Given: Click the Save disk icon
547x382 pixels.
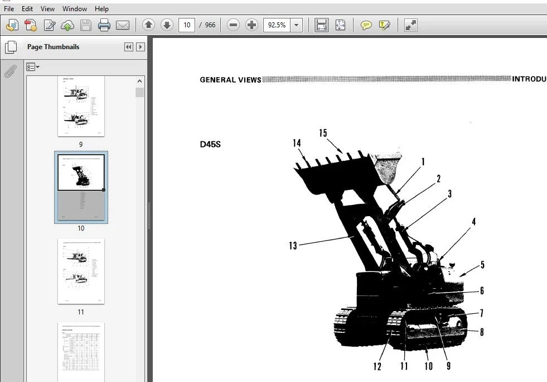Looking at the screenshot, I should click(85, 25).
